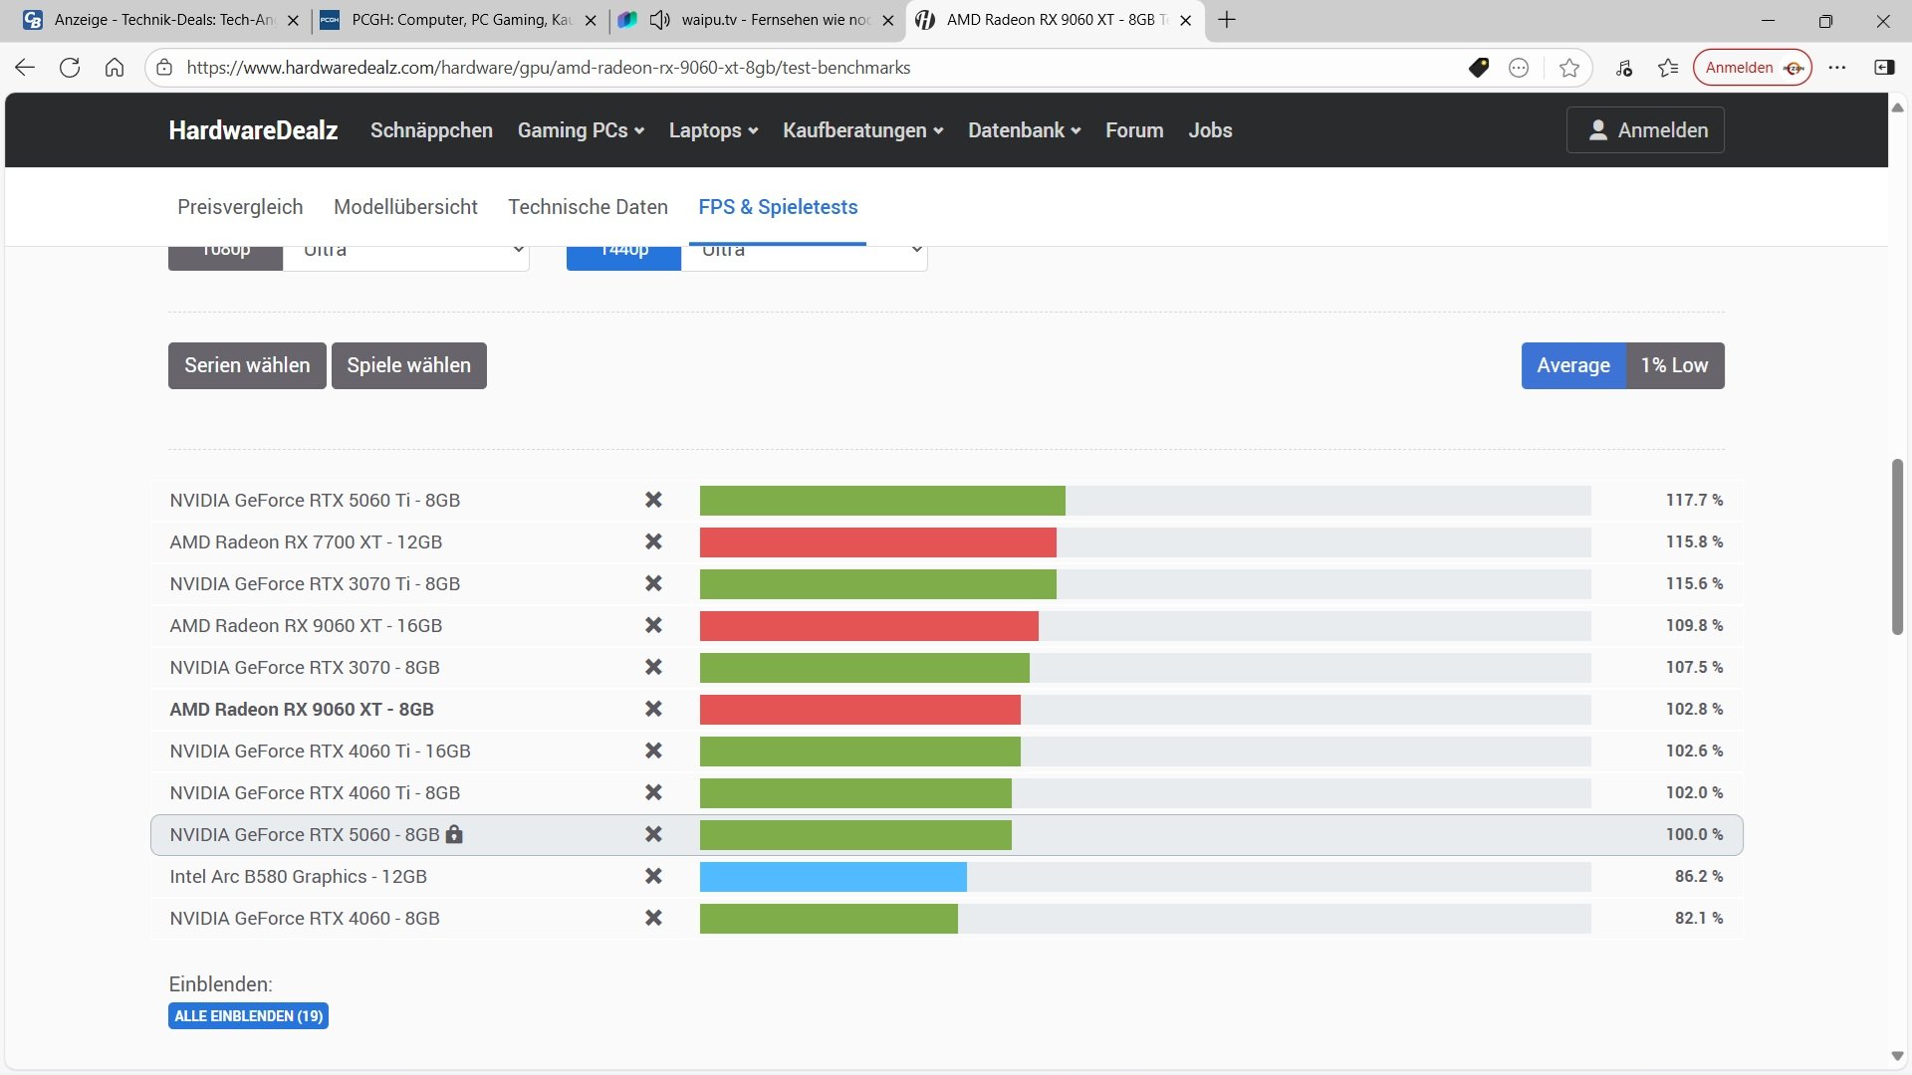Remove AMD Radeon RX 7700 XT row
1912x1075 pixels.
point(653,541)
